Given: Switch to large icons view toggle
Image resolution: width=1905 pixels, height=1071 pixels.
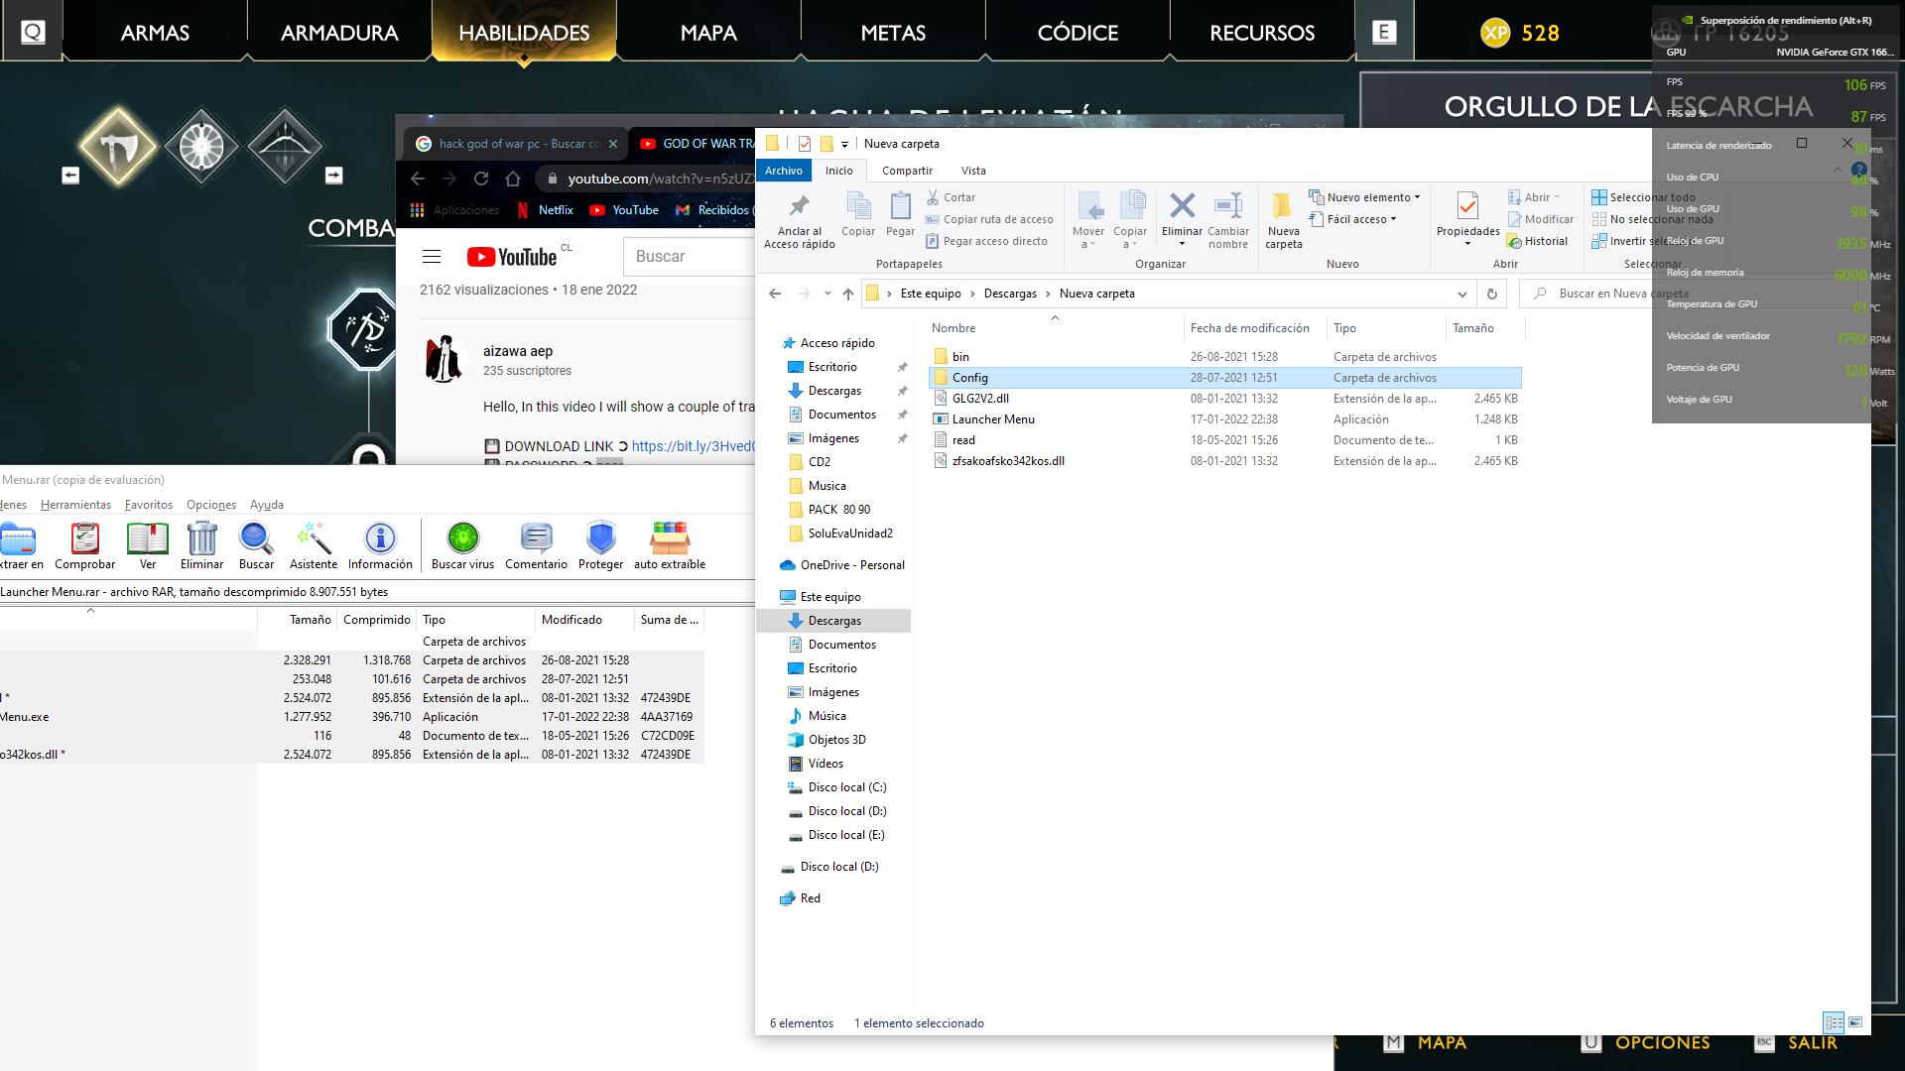Looking at the screenshot, I should point(1855,1022).
